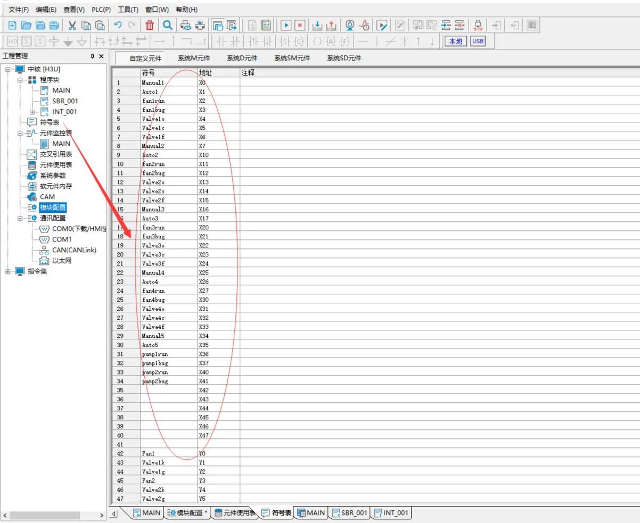Click the Download to PLC arrow icon
Image resolution: width=640 pixels, height=523 pixels.
(317, 25)
